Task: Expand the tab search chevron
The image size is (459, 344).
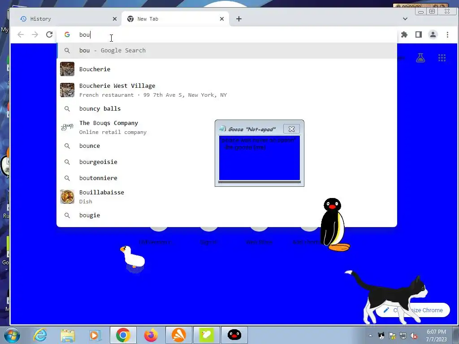Action: pyautogui.click(x=405, y=19)
